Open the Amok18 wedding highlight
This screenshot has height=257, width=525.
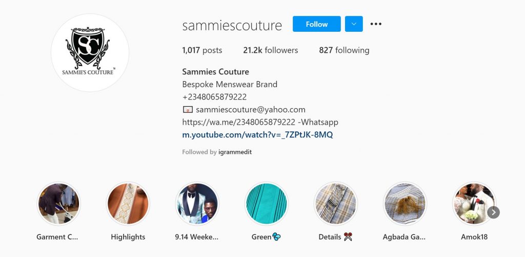point(474,203)
